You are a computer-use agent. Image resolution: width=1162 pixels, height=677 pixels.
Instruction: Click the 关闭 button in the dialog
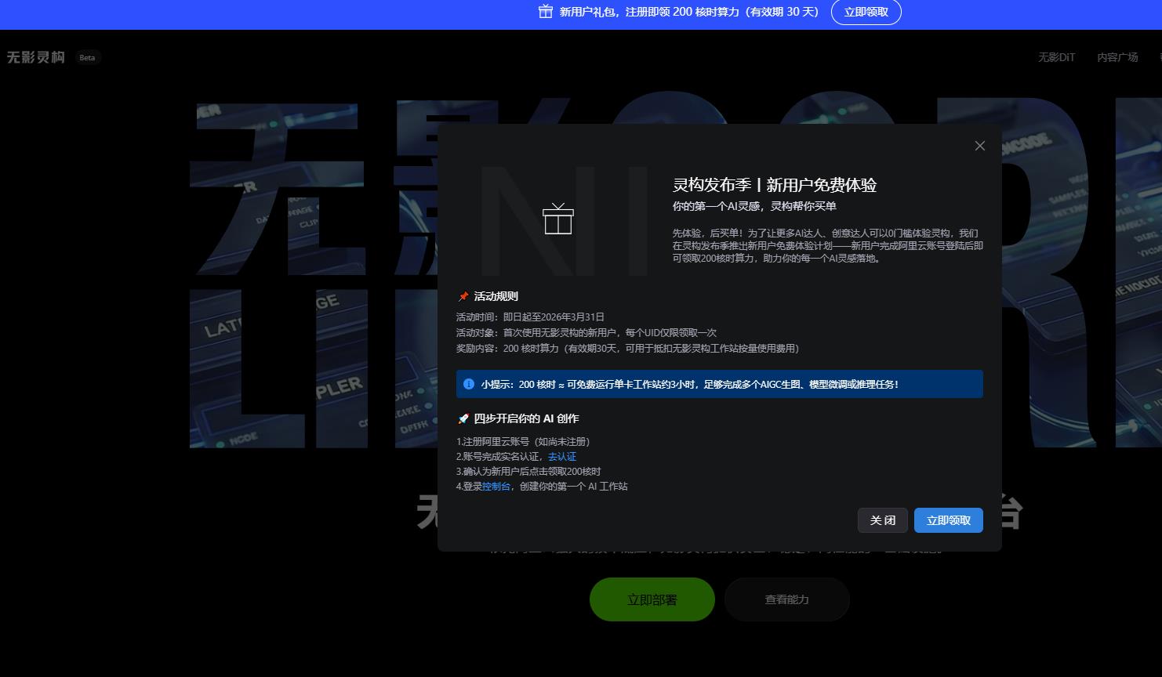point(882,520)
